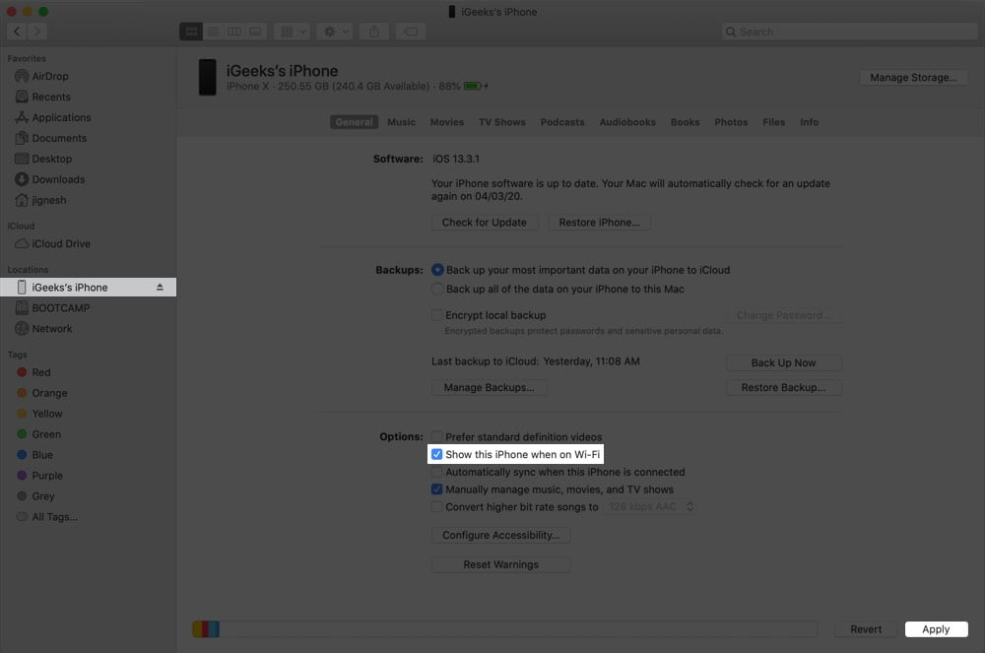Open the group-by view options dropdown
The width and height of the screenshot is (985, 653).
293,32
